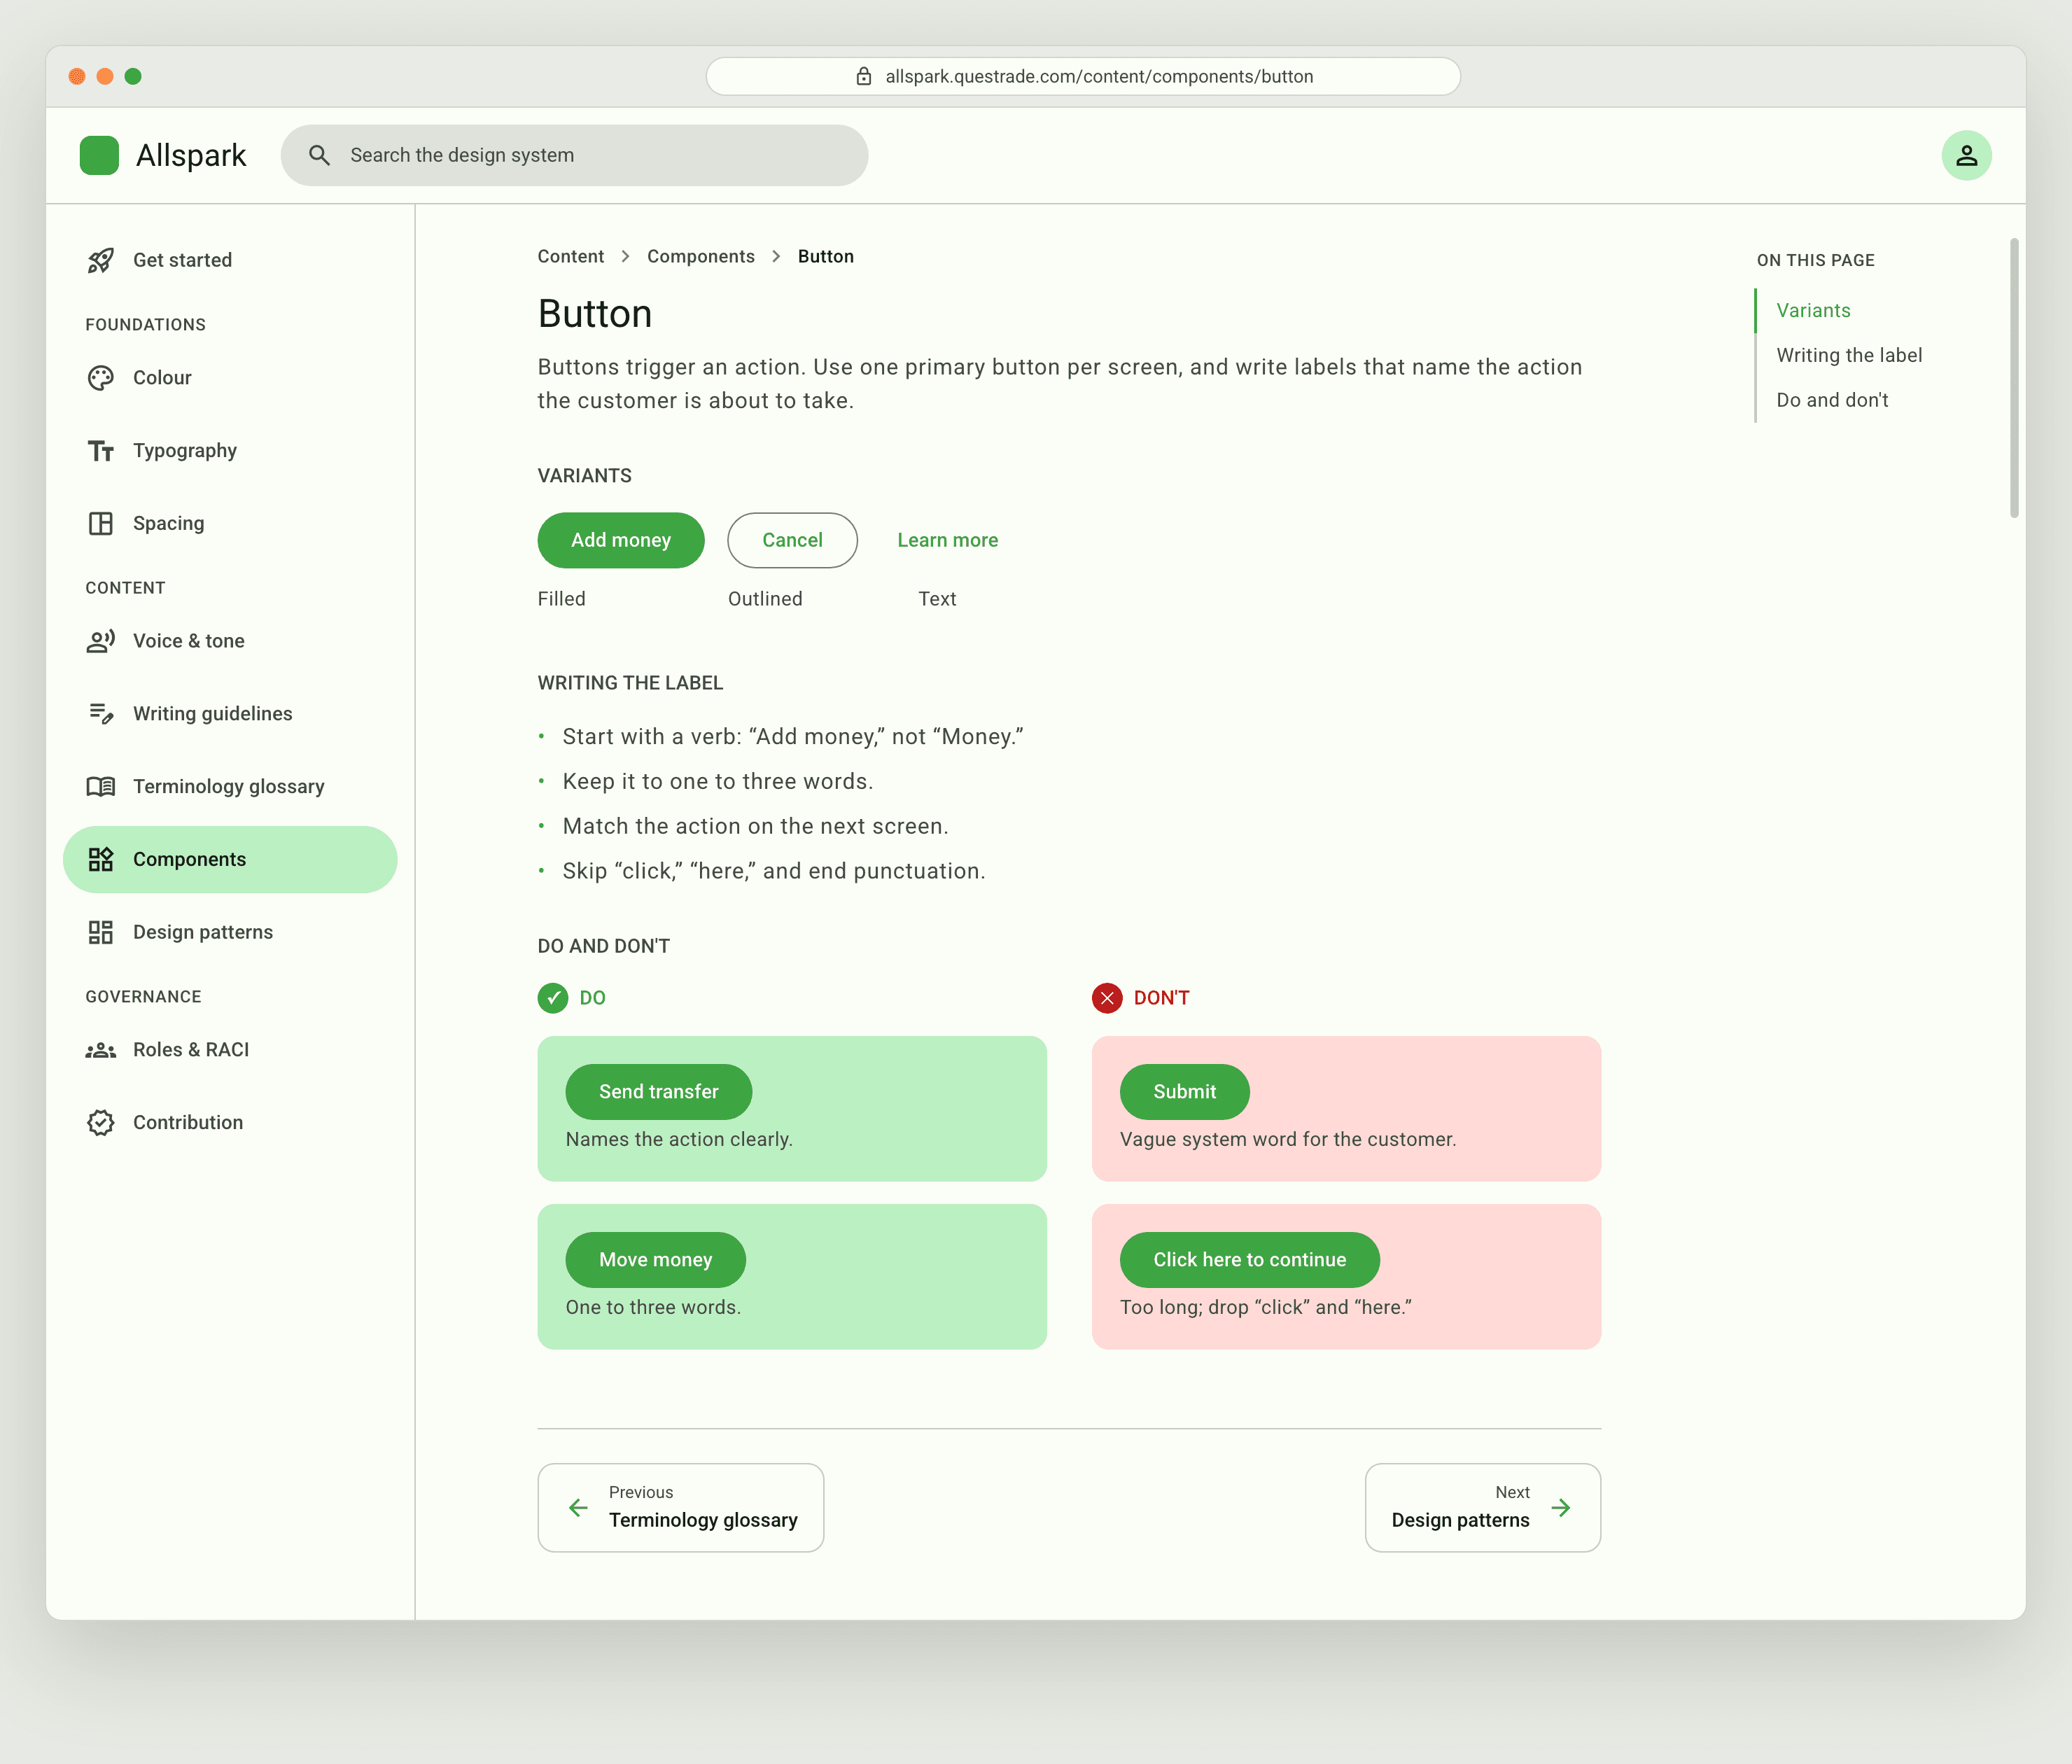Click the green Allspark logo square
The width and height of the screenshot is (2072, 1764).
click(x=99, y=155)
